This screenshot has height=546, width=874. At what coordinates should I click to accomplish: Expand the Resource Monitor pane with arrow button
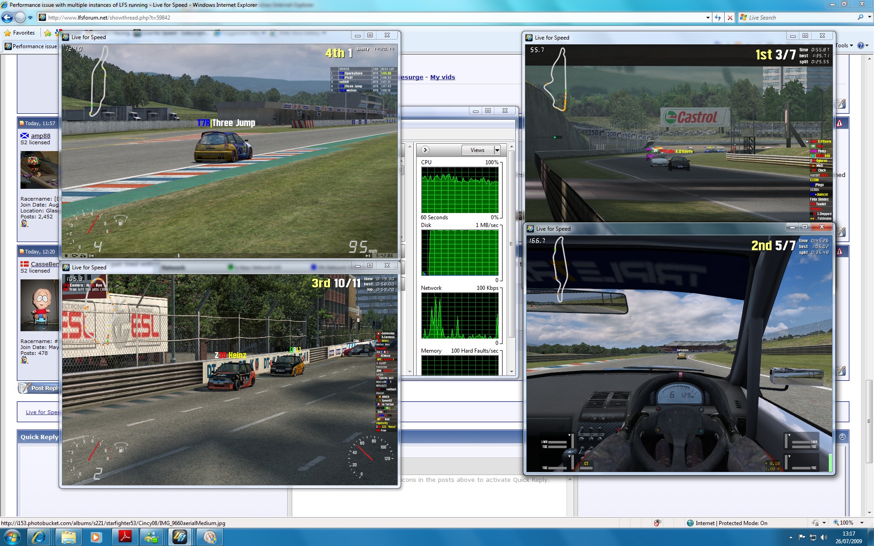pyautogui.click(x=425, y=150)
